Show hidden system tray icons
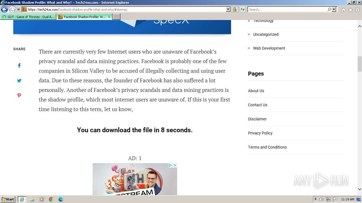The height and width of the screenshot is (203, 362). pyautogui.click(x=315, y=199)
